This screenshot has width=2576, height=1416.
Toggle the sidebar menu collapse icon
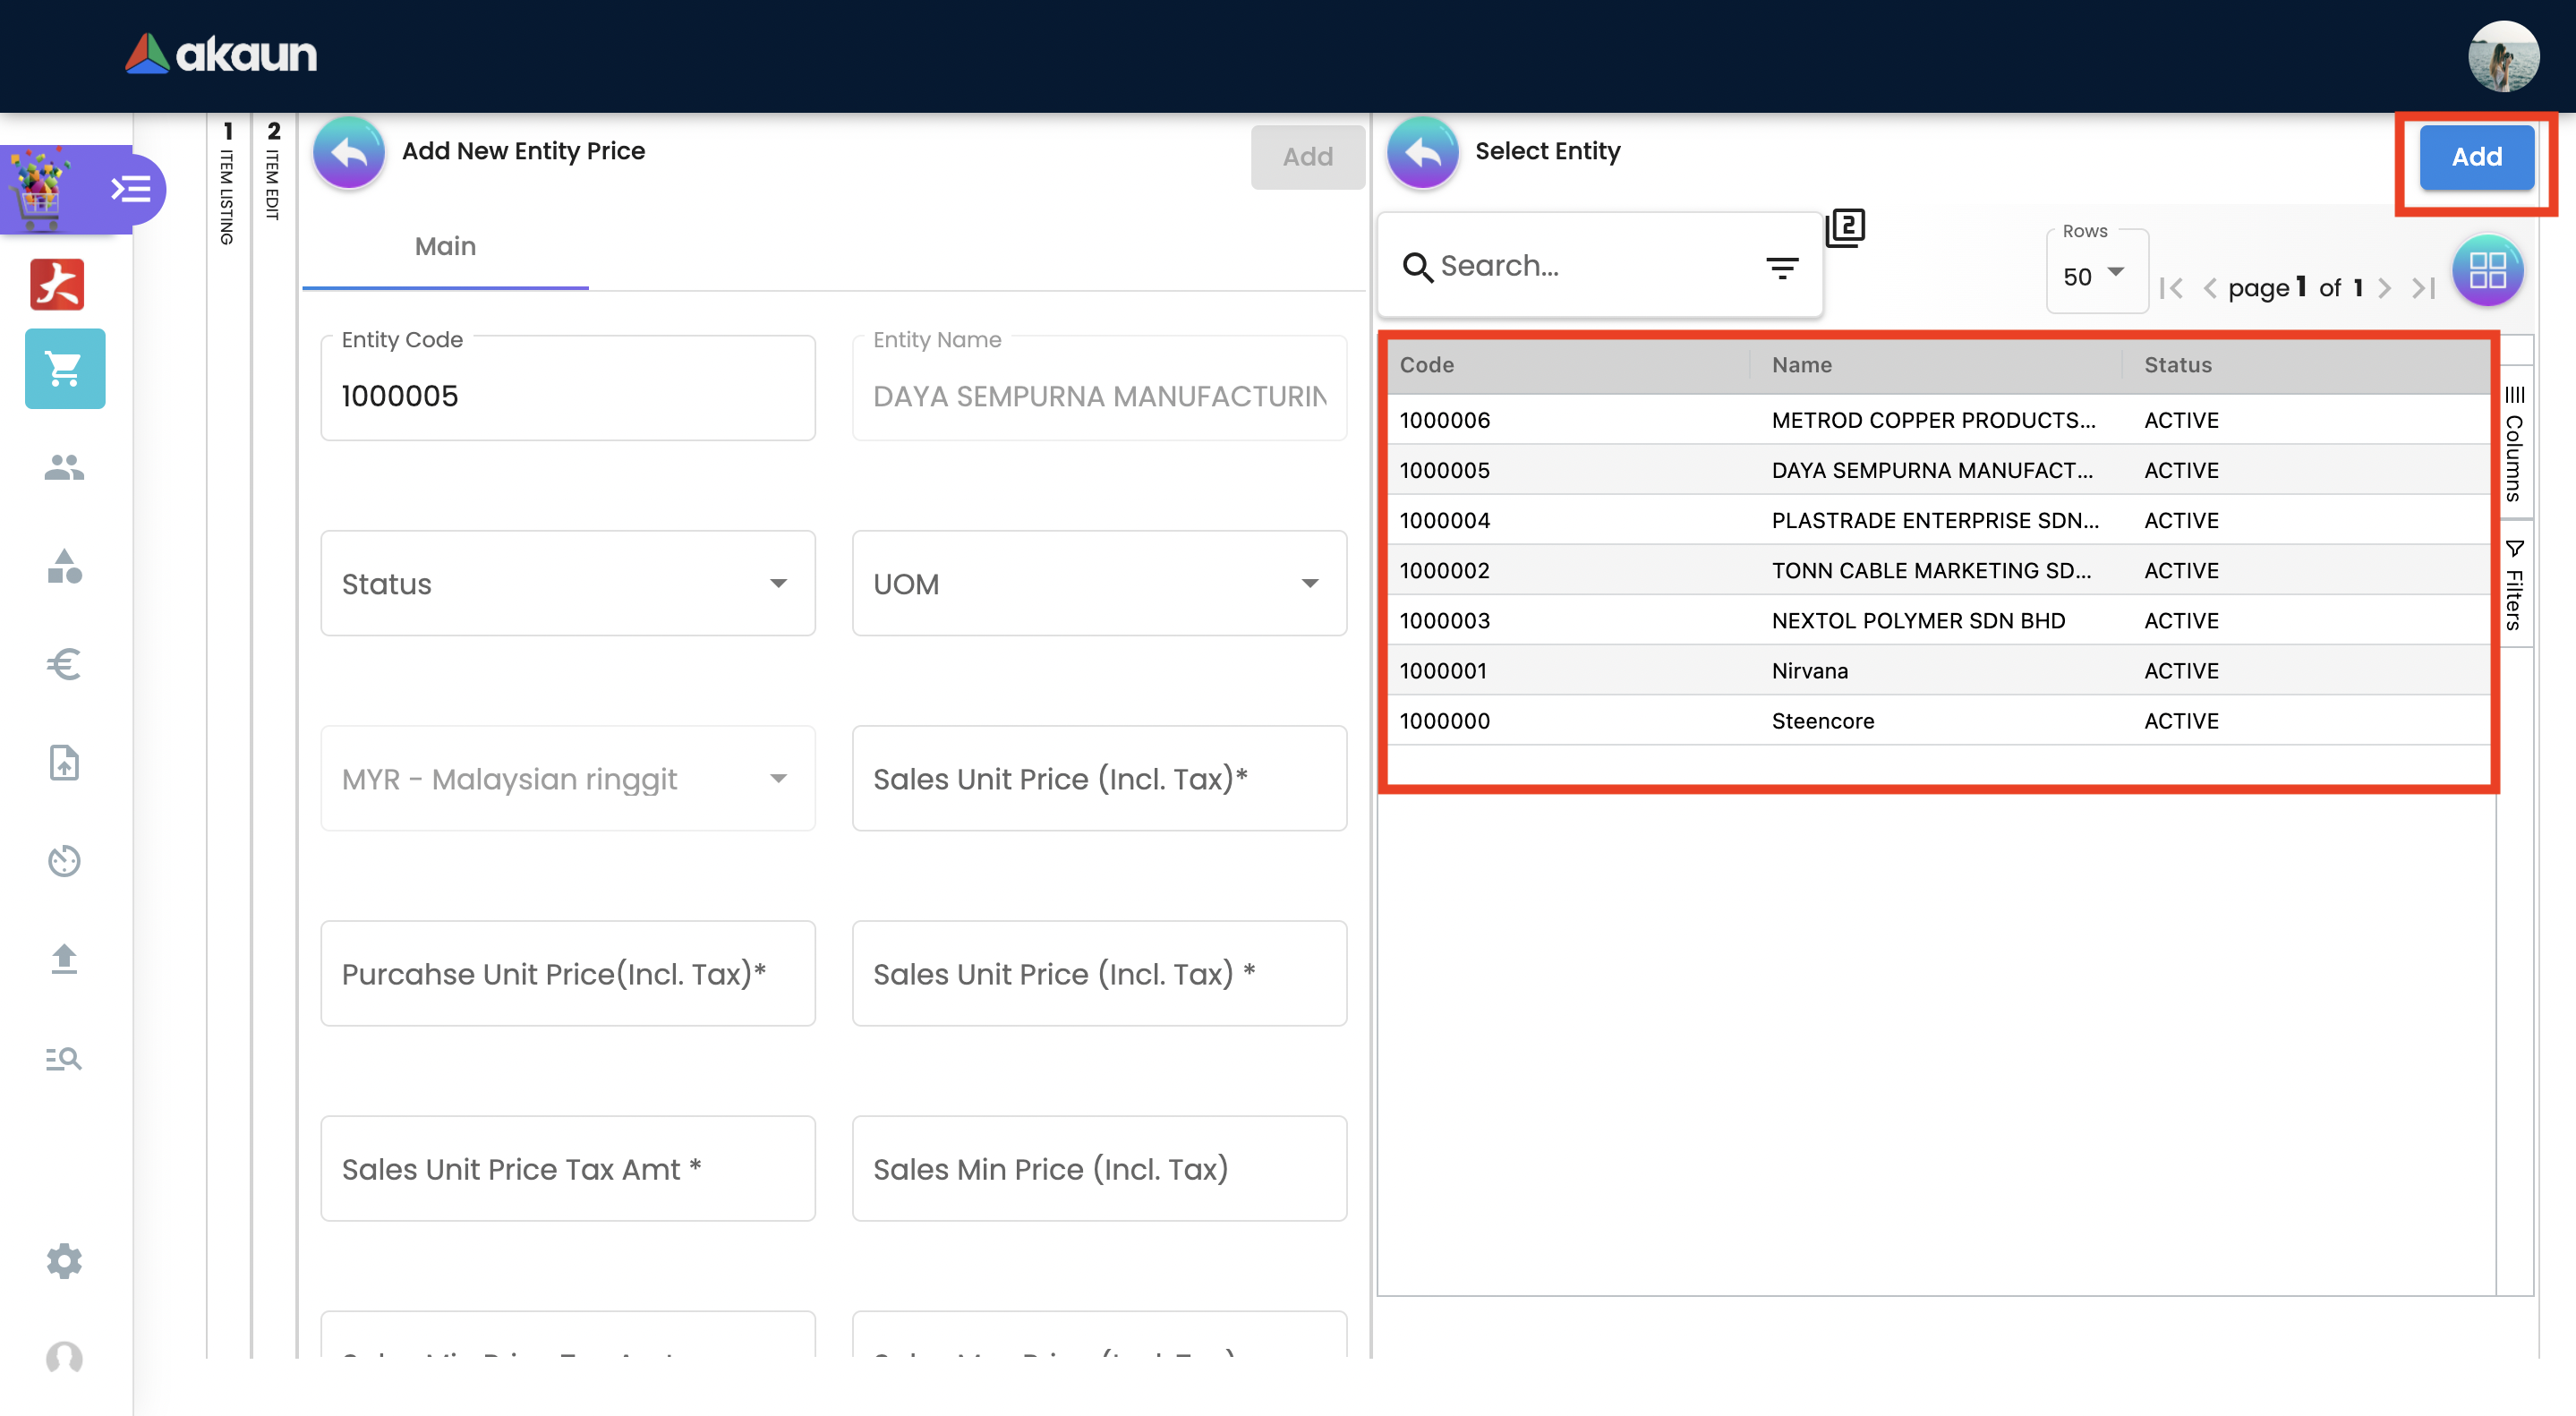click(x=131, y=189)
